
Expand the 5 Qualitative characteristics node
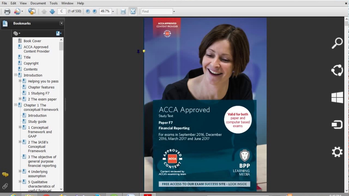coord(20,182)
